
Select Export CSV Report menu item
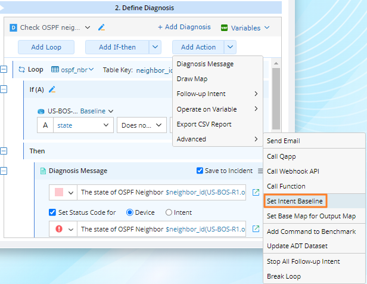pos(217,124)
